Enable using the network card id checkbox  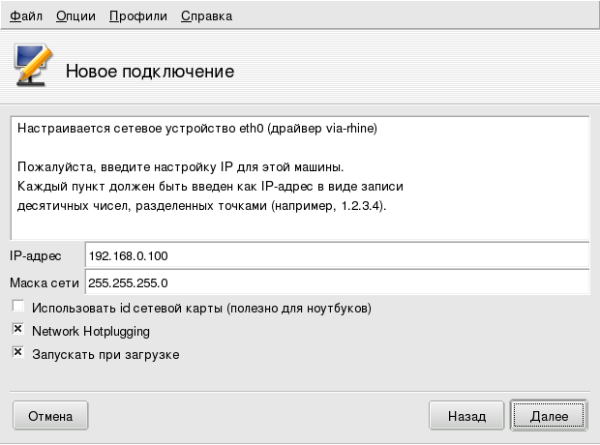click(x=18, y=308)
